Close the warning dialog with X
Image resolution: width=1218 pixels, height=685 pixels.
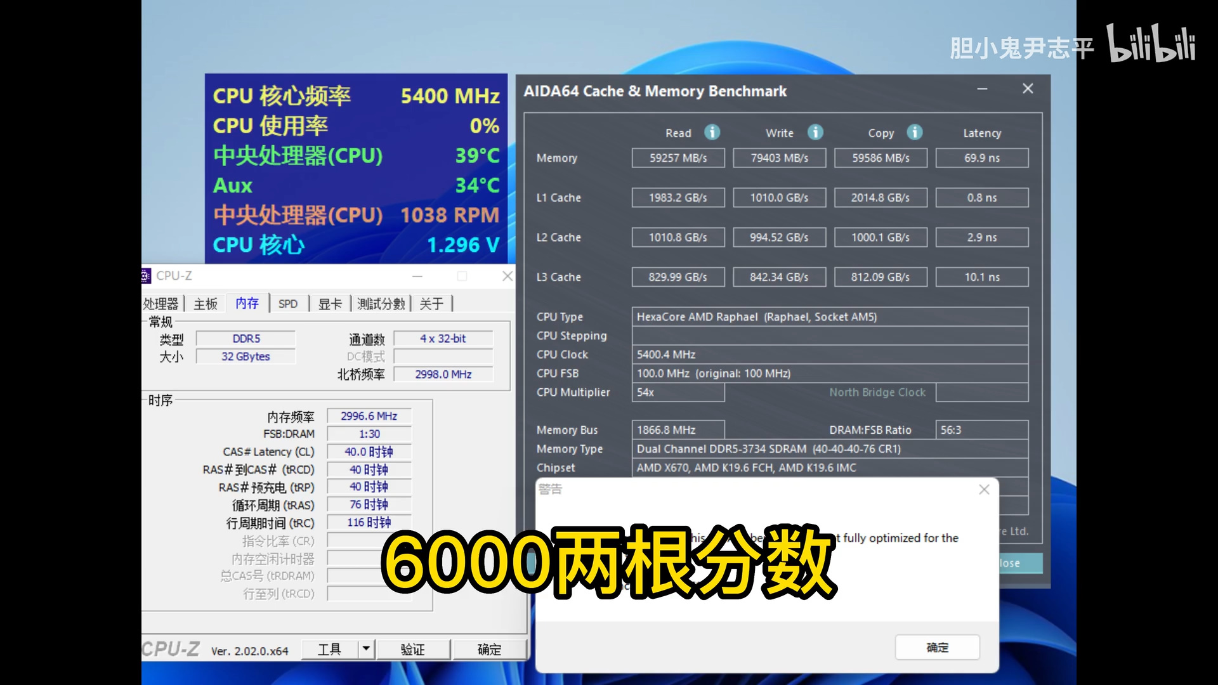point(984,489)
